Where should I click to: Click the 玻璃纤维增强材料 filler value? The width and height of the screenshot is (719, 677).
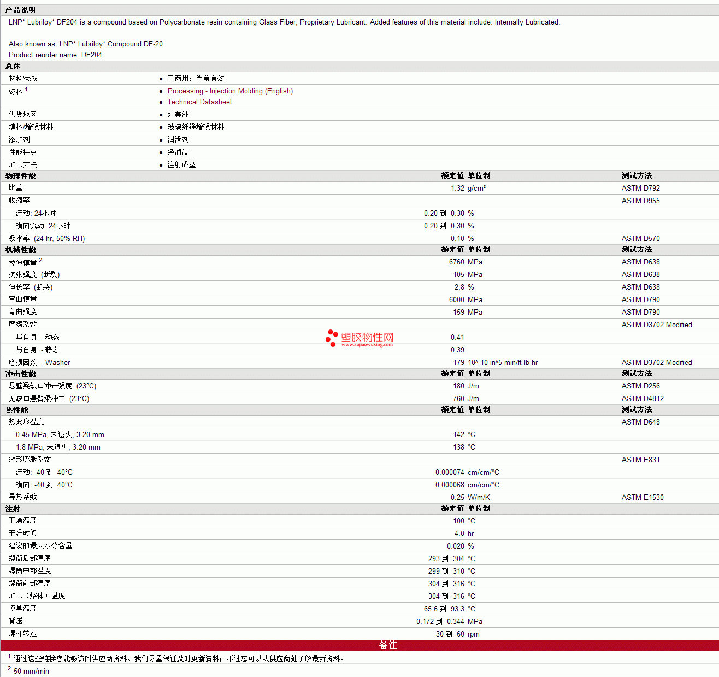pyautogui.click(x=196, y=127)
